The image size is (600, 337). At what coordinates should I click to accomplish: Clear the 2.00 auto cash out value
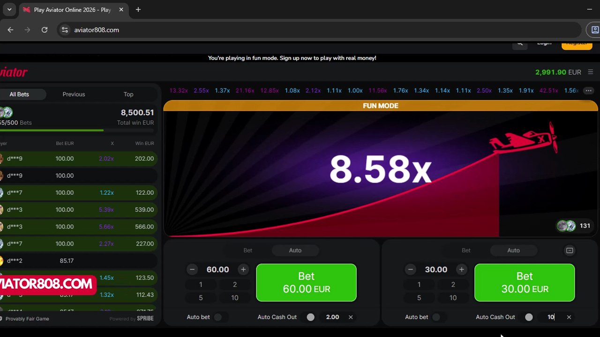click(x=351, y=317)
